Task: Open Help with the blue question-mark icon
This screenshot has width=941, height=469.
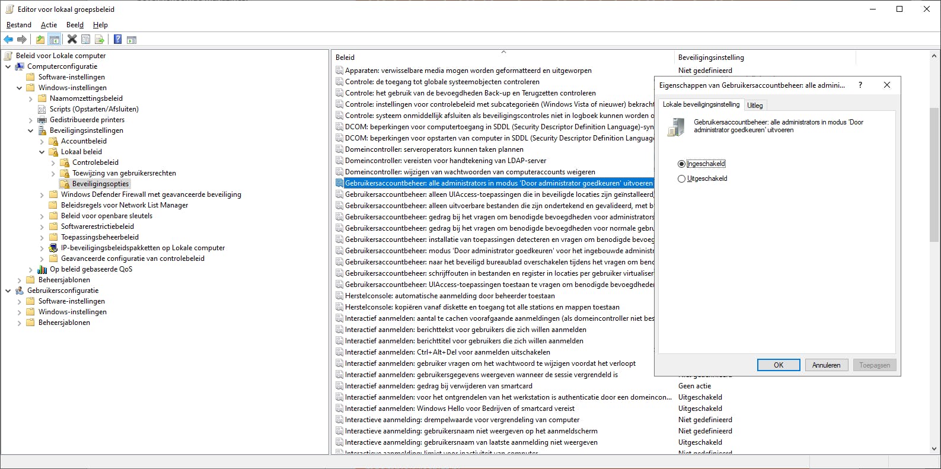Action: [118, 40]
